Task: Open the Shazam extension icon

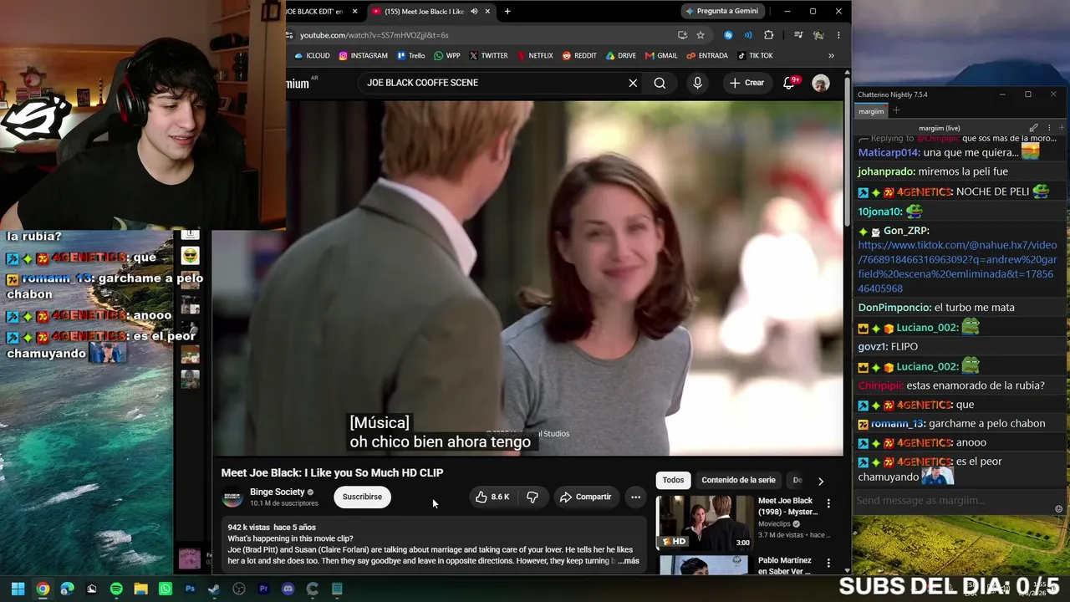Action: click(728, 35)
